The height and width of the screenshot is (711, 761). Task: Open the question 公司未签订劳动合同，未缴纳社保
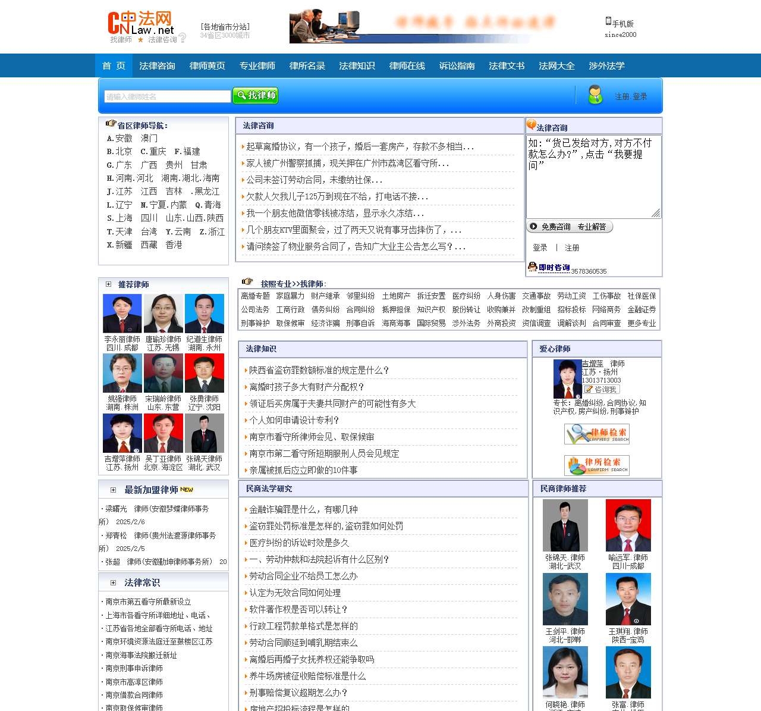(315, 180)
